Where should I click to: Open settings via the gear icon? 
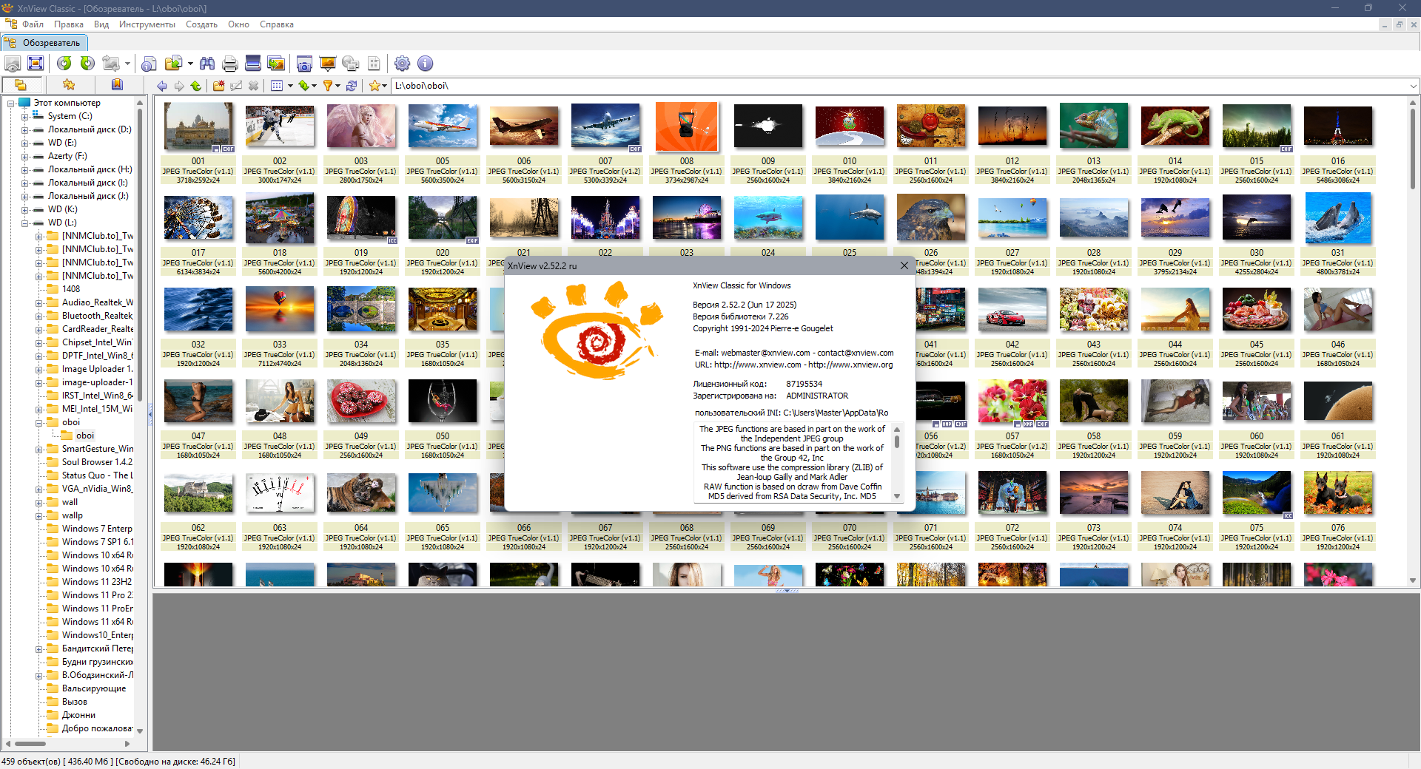[x=402, y=64]
